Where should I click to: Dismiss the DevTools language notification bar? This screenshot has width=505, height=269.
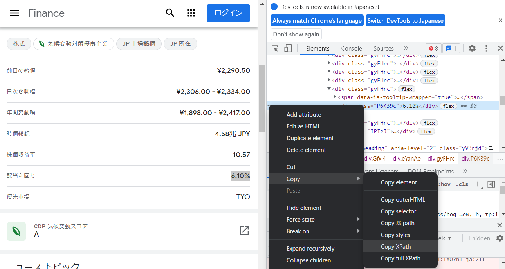(x=500, y=20)
